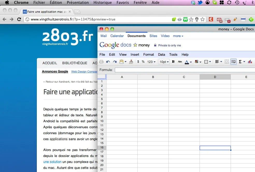Viewport: 255px width, 172px height.
Task: Open the Format menu in Google Docs
Action: [x=148, y=54]
